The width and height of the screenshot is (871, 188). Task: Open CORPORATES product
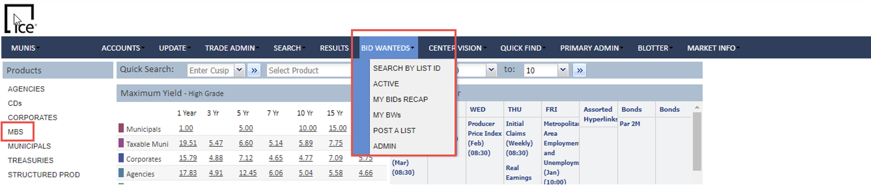(32, 118)
